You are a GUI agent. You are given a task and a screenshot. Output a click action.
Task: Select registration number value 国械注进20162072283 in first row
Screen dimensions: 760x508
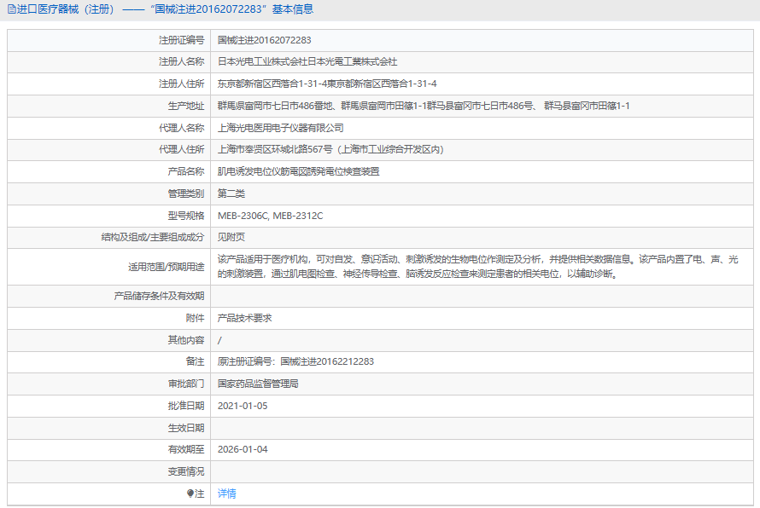(264, 40)
